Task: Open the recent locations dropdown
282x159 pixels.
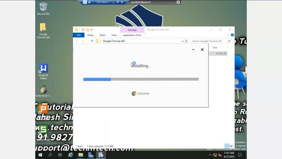Action: (88, 41)
